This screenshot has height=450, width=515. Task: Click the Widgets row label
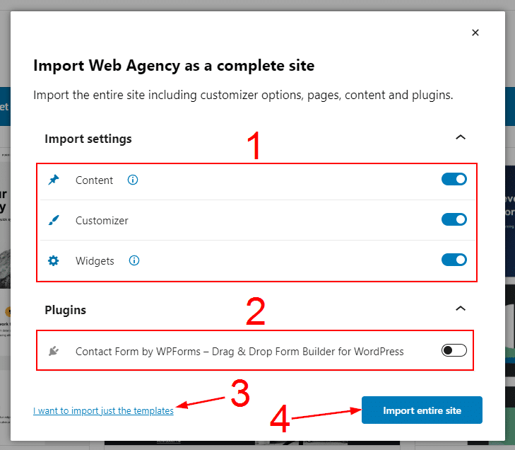coord(95,260)
